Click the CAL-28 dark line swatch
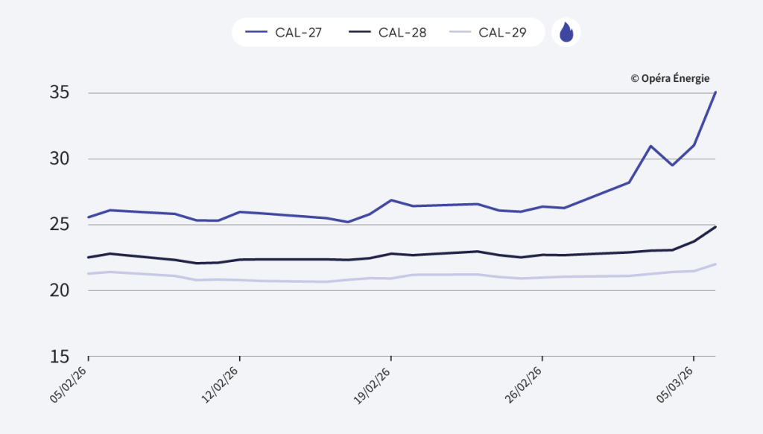Viewport: 763px width, 434px height. coord(358,33)
